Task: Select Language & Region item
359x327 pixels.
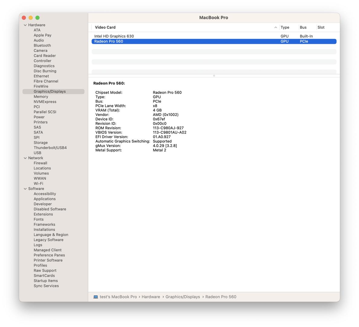Action: [x=51, y=235]
